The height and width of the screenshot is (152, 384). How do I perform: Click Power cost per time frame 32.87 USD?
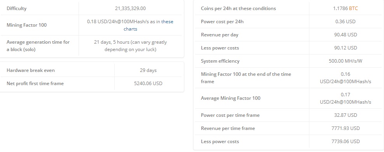(345, 115)
